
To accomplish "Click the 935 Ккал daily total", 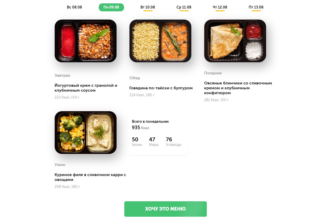I will [x=140, y=128].
